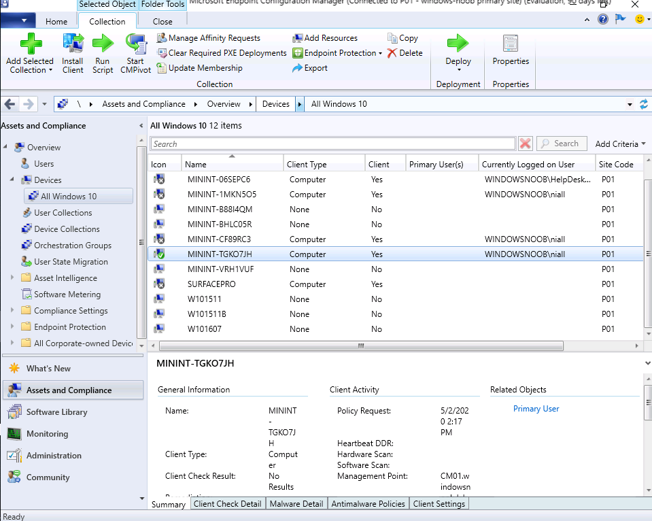This screenshot has width=652, height=521.
Task: Expand the Asset Intelligence tree node
Action: click(x=12, y=277)
